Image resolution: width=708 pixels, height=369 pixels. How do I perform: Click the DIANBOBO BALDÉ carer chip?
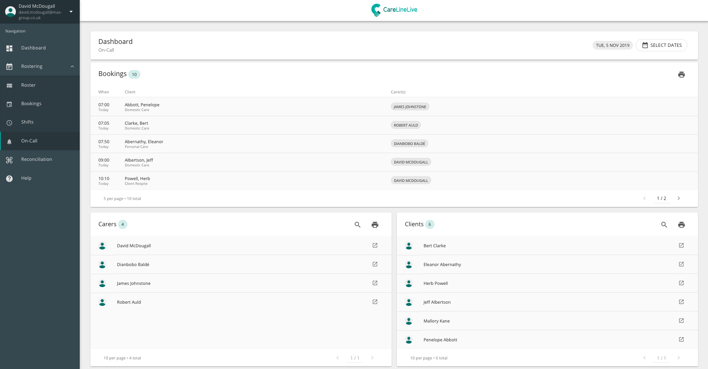tap(409, 144)
